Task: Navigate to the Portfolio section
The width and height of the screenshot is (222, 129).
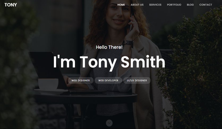Action: coord(174,5)
